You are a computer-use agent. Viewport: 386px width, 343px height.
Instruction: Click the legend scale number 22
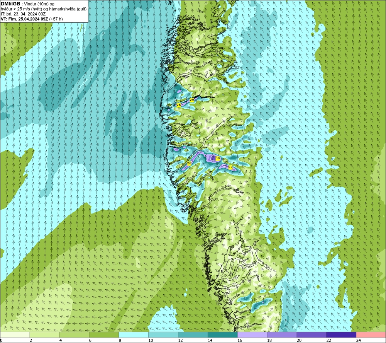click(x=328, y=340)
